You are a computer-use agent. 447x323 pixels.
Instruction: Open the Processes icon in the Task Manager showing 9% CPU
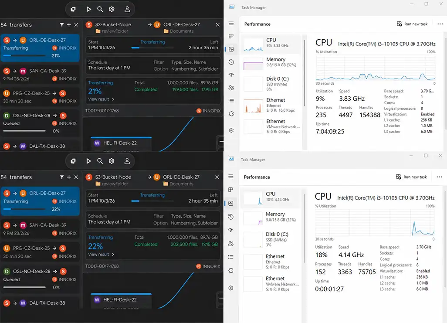click(231, 36)
